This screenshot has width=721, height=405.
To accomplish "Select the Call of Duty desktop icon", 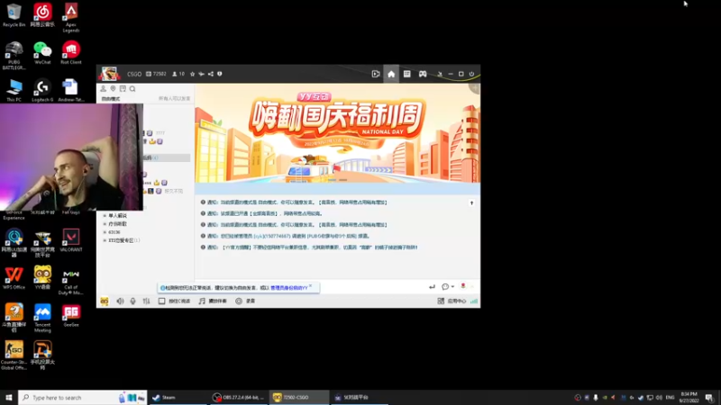I will click(71, 280).
